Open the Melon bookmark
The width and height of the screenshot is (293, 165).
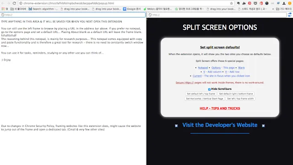coord(157,9)
